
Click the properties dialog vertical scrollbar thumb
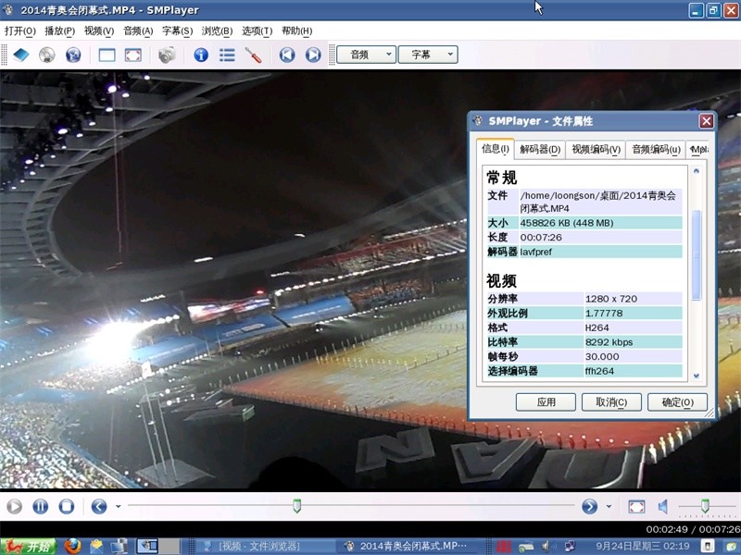pyautogui.click(x=696, y=255)
